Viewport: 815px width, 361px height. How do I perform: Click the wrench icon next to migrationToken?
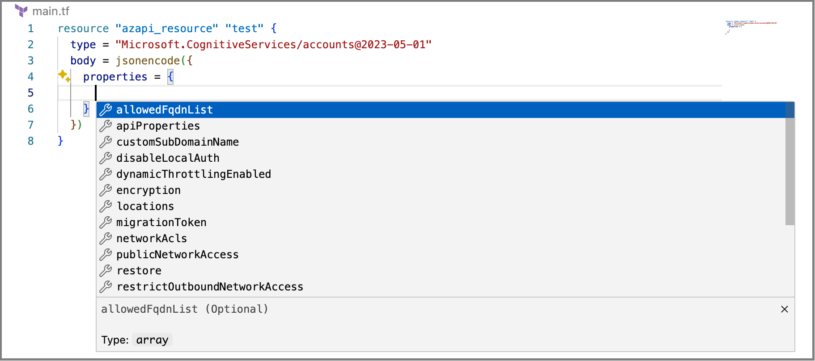(x=106, y=222)
